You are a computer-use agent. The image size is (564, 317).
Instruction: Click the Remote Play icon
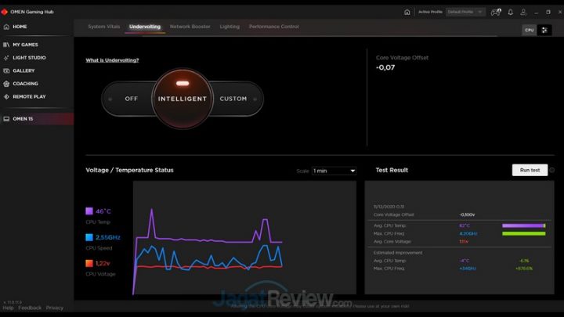point(6,96)
